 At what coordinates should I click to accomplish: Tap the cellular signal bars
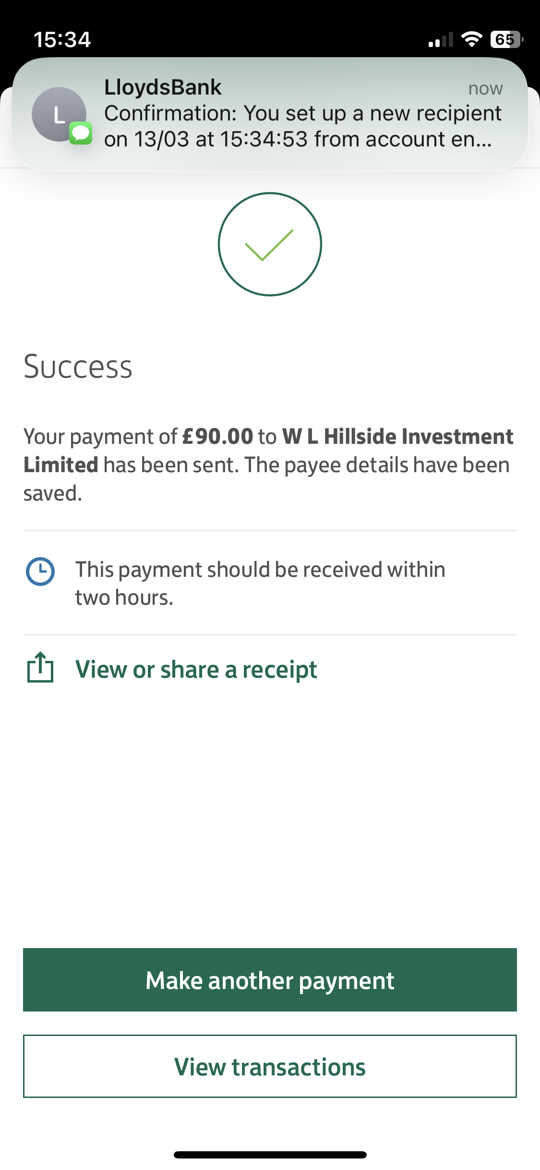[x=441, y=40]
